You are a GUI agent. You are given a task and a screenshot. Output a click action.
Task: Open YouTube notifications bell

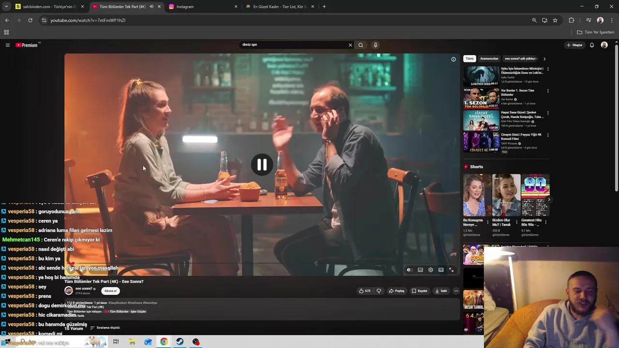coord(592,45)
